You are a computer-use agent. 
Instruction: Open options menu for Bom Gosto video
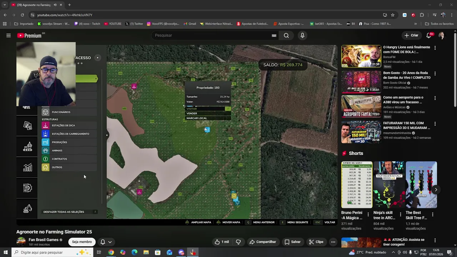tap(435, 73)
